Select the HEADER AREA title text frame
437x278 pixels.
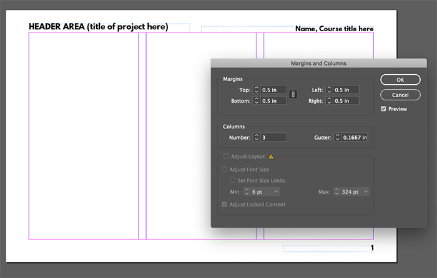[109, 28]
